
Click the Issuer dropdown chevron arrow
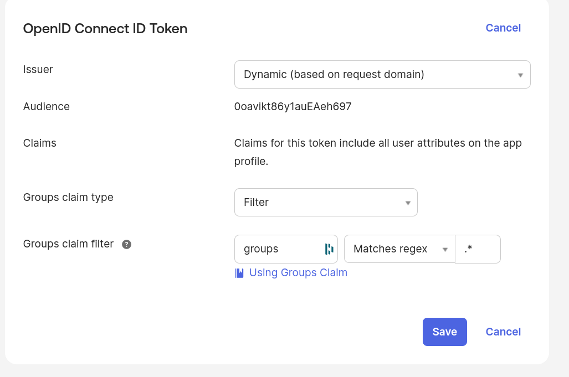click(x=520, y=74)
